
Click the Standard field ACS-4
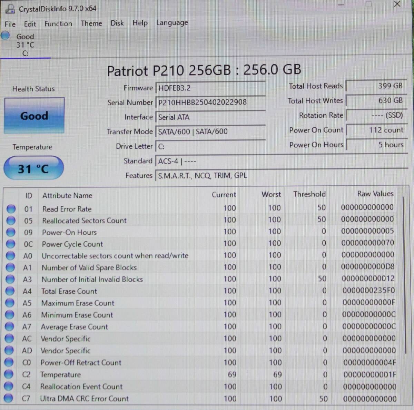coord(282,161)
